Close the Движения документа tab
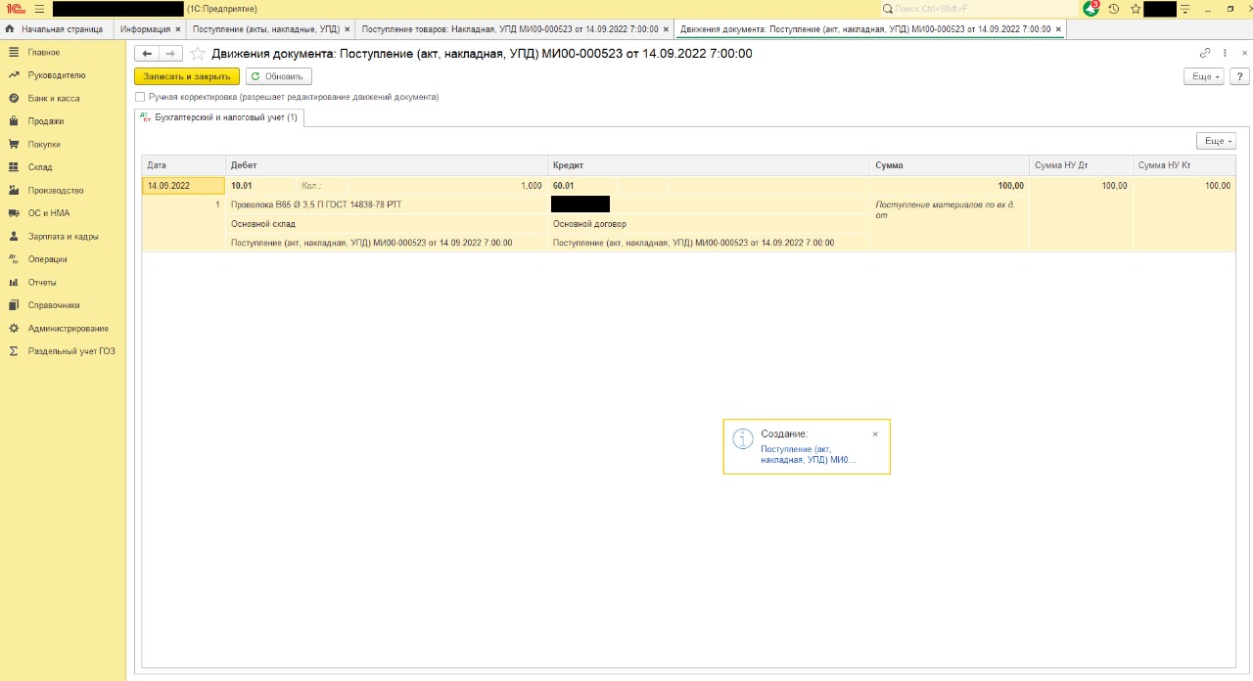 (x=1058, y=29)
